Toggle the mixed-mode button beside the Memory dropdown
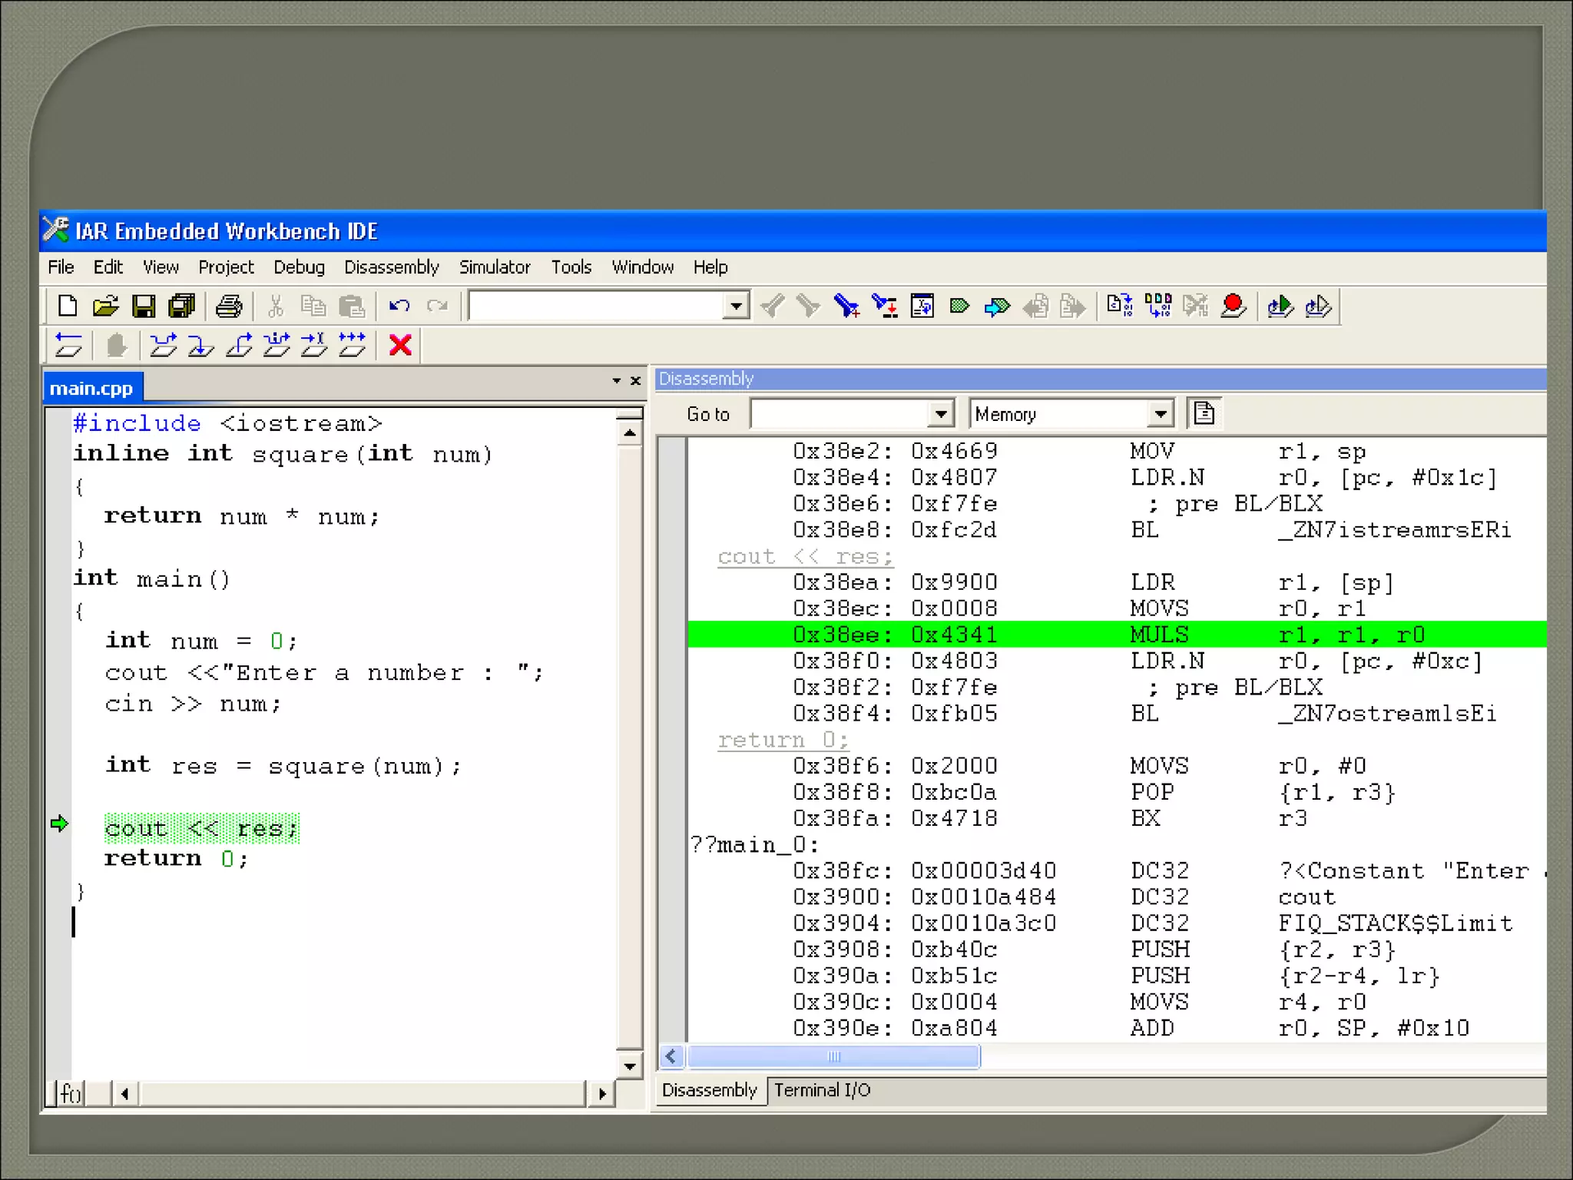Screen dimensions: 1573x1180 tap(1204, 414)
